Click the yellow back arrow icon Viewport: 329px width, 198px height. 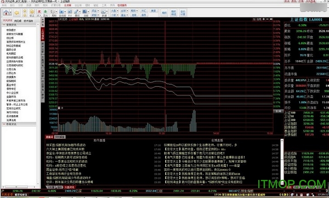pos(17,13)
